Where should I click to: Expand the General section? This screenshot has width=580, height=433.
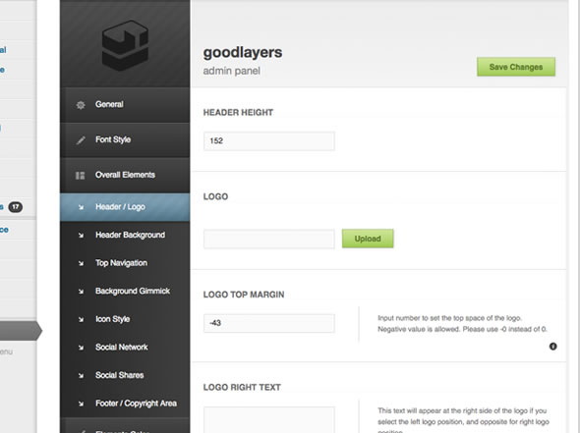tap(125, 105)
